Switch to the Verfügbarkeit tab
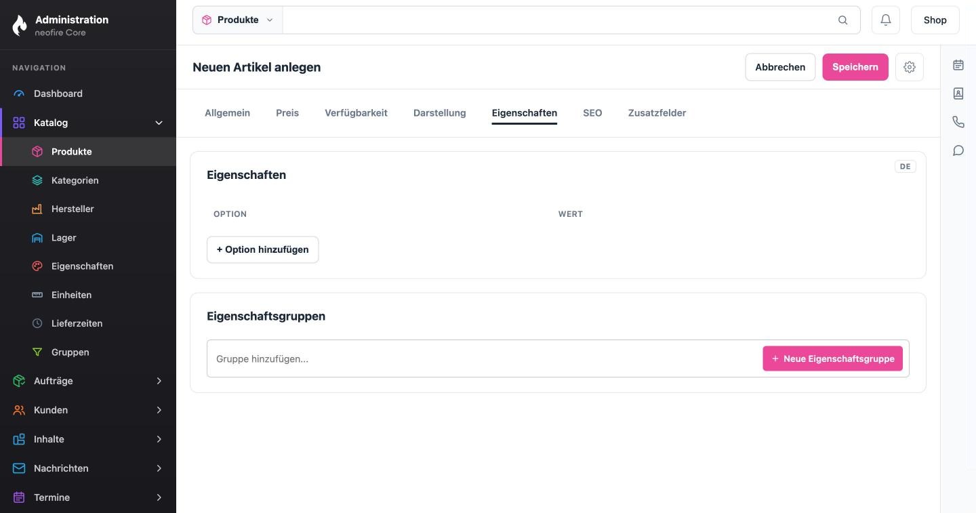 [x=356, y=113]
